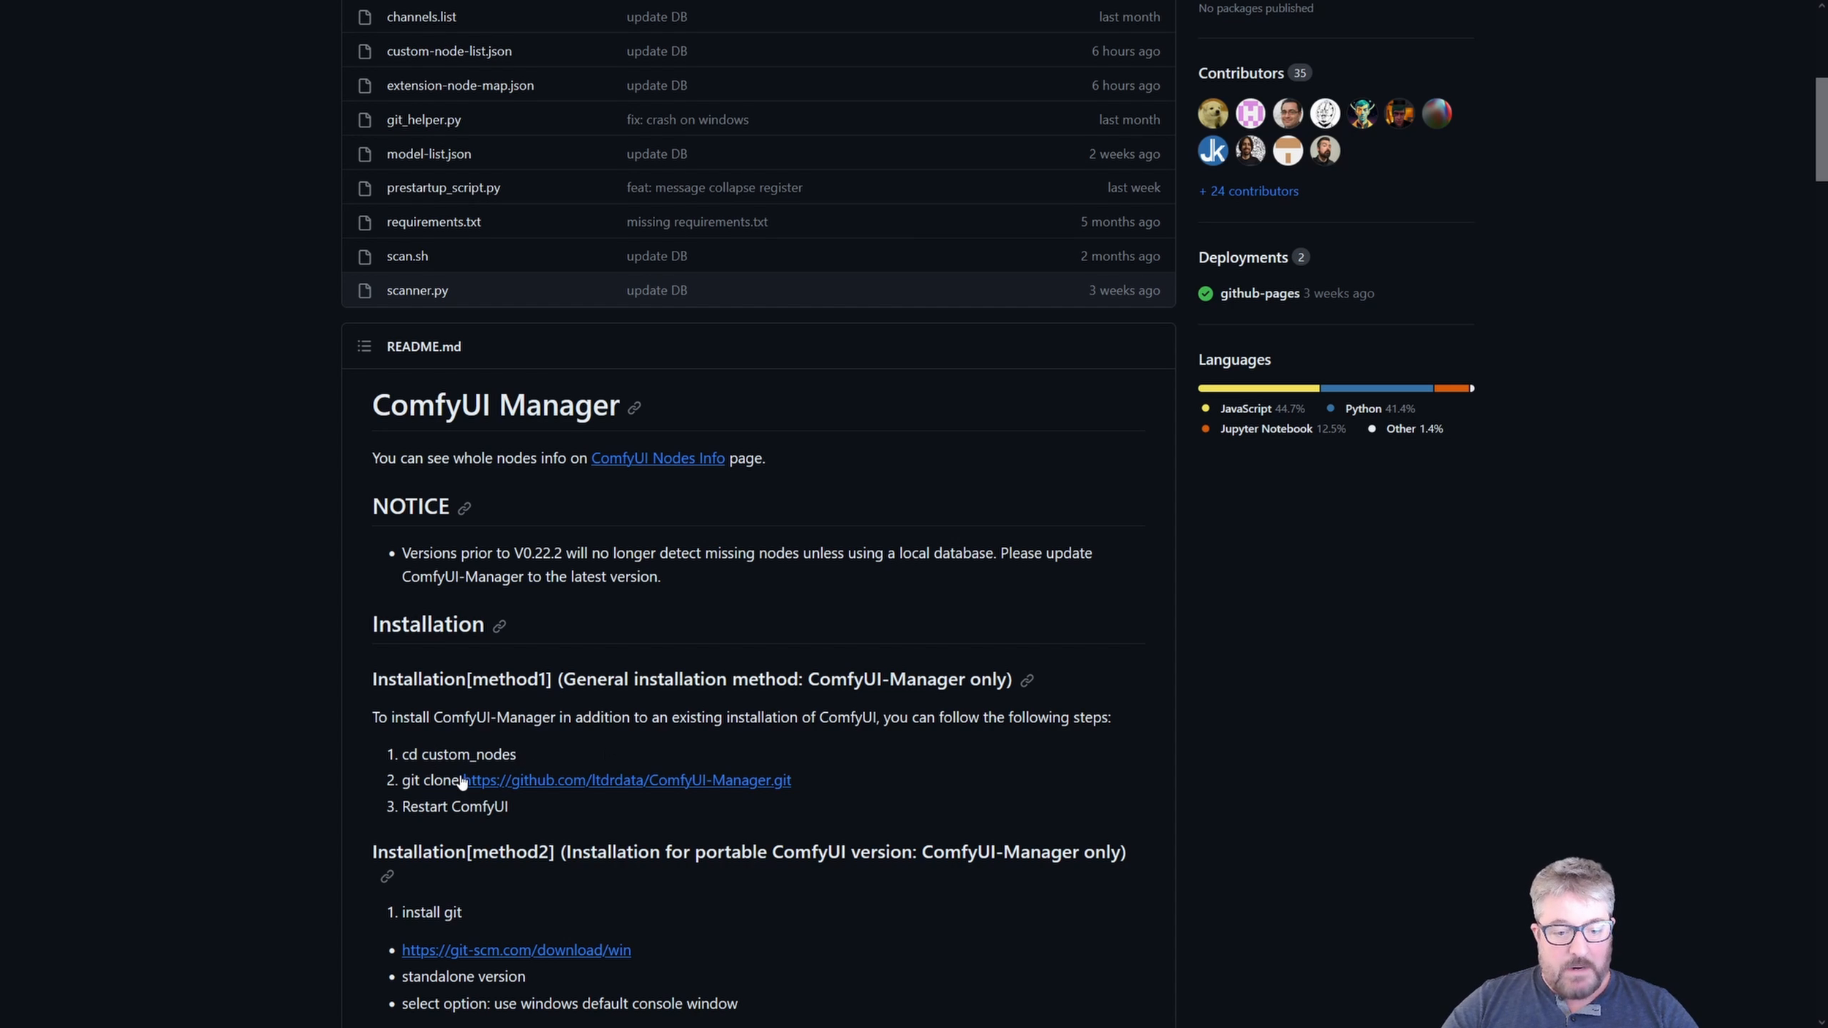Open 'update DB' commit for scan.sh
Image resolution: width=1828 pixels, height=1028 pixels.
[x=657, y=257]
